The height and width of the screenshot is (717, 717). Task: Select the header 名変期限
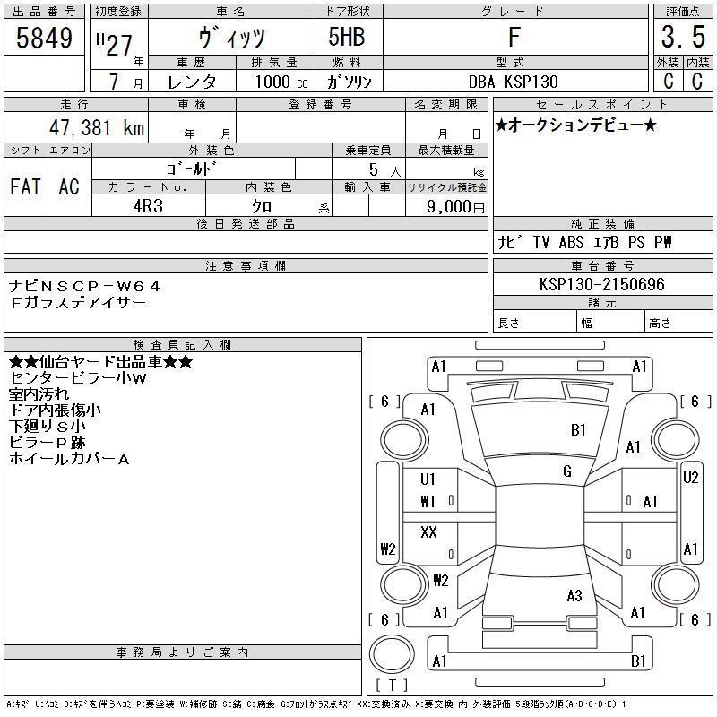pyautogui.click(x=445, y=105)
